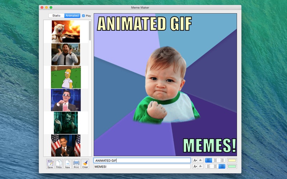Viewport: 287px width, 179px height.
Task: Click the meme preview canvas baby image
Action: point(165,84)
